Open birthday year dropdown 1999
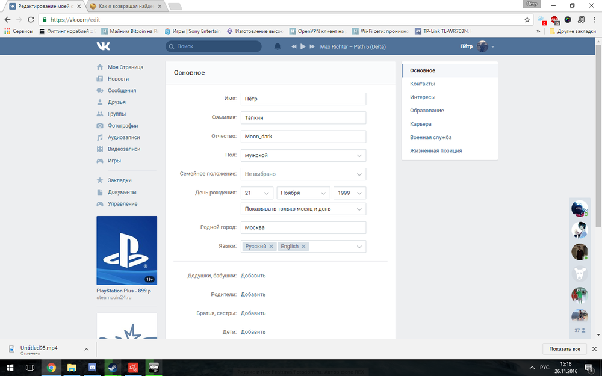 (350, 193)
